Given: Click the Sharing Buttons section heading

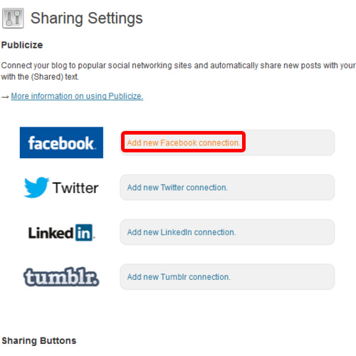Looking at the screenshot, I should tap(39, 340).
